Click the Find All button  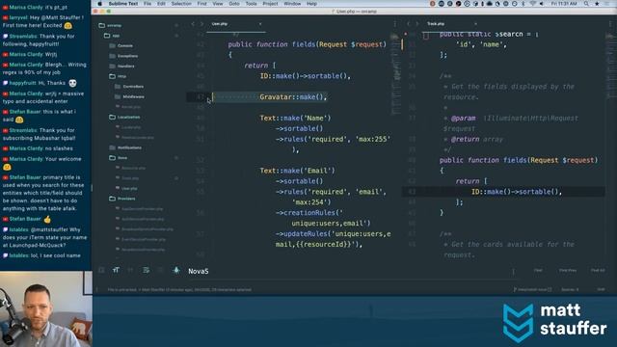click(598, 270)
